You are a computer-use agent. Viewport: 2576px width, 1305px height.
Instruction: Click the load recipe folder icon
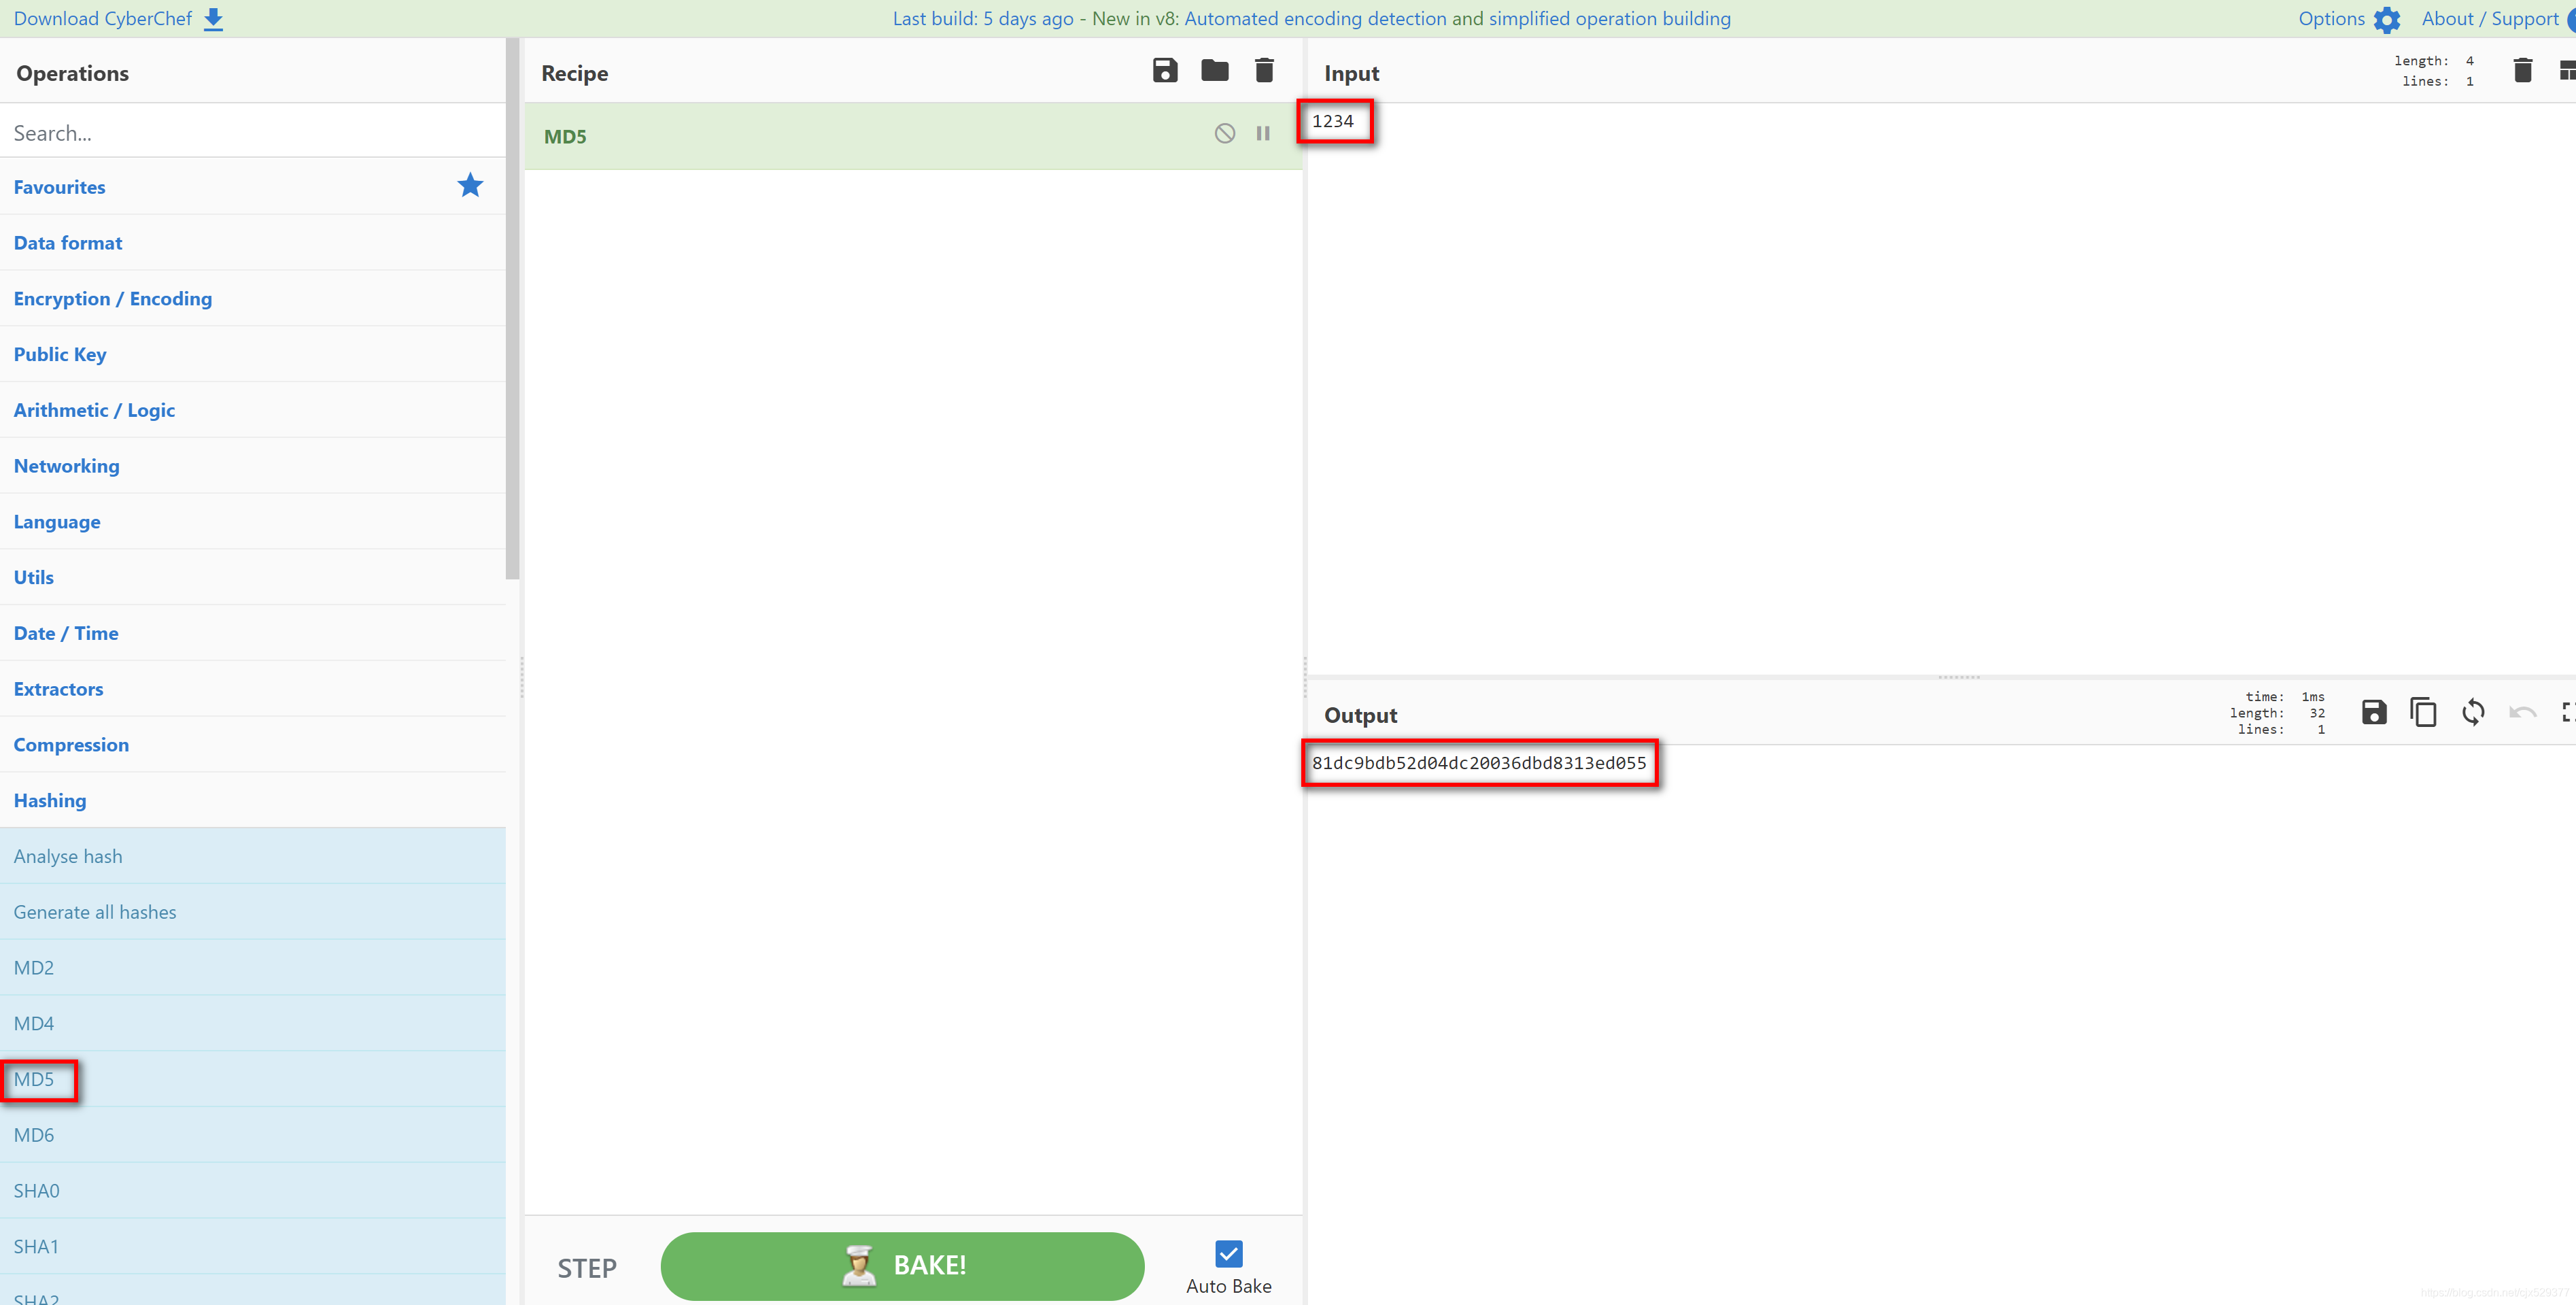click(x=1215, y=71)
